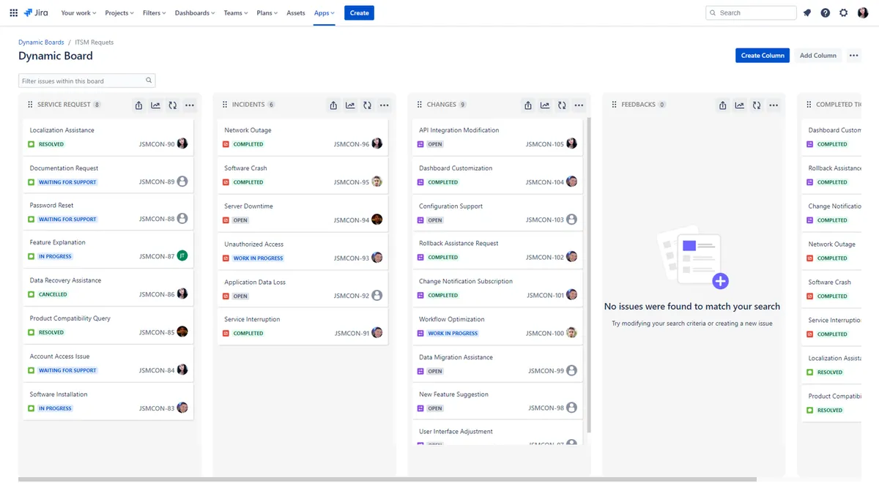This screenshot has height=494, width=879.
Task: Open the Feature Explanation card
Action: click(108, 249)
